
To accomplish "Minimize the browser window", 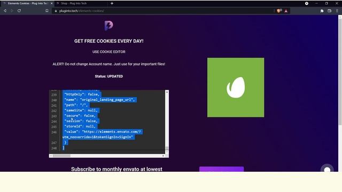I will coord(316,4).
